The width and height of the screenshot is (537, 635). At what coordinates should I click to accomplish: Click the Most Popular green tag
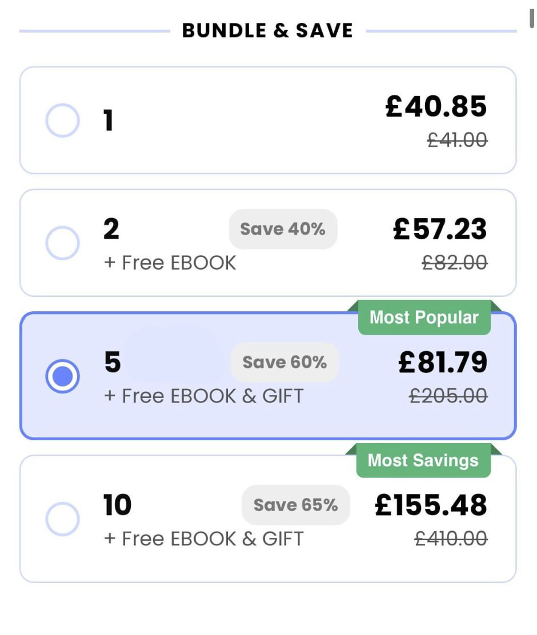pos(424,317)
